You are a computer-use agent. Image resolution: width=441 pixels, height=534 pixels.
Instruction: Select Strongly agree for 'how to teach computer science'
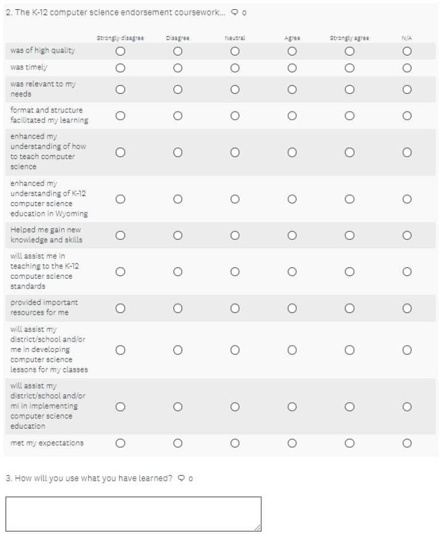349,152
